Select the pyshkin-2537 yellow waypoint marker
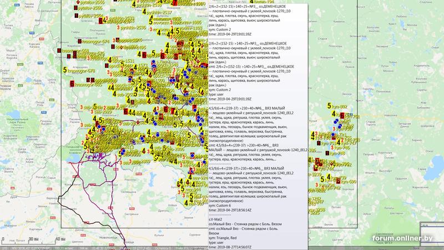This screenshot has height=250, width=444. 145,11
